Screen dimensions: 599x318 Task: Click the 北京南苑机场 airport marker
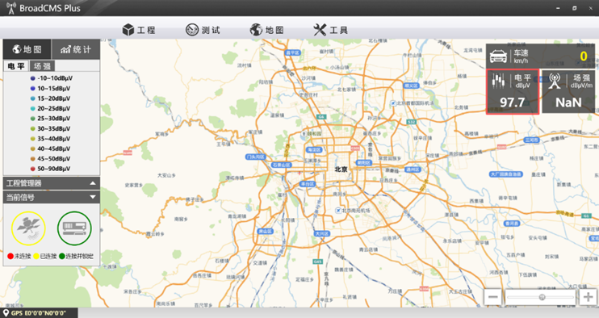(337, 211)
